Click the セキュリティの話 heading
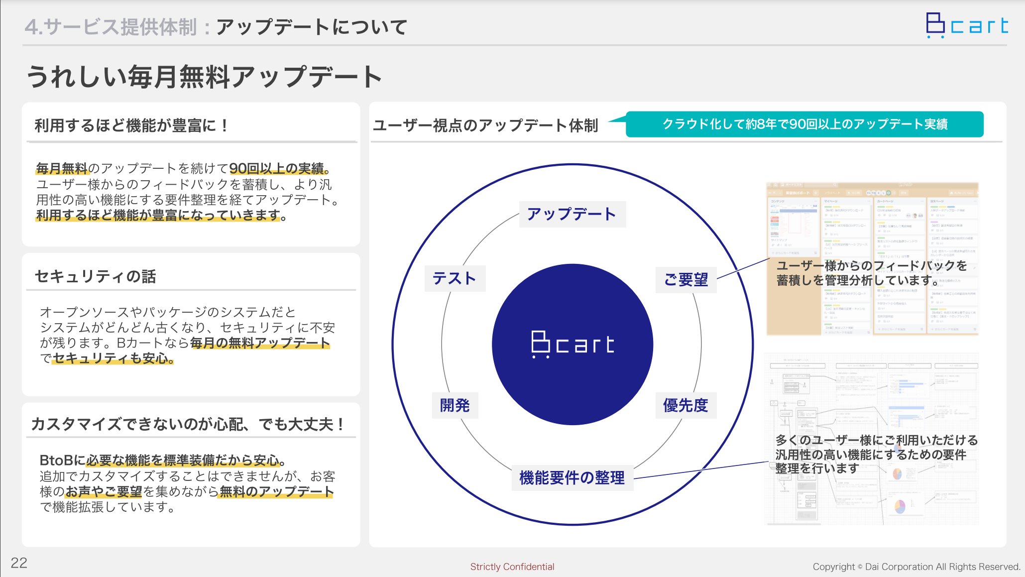Image resolution: width=1025 pixels, height=577 pixels. click(96, 276)
